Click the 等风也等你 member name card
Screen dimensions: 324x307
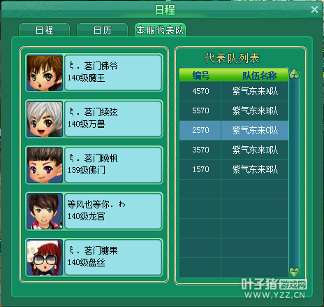(x=113, y=211)
